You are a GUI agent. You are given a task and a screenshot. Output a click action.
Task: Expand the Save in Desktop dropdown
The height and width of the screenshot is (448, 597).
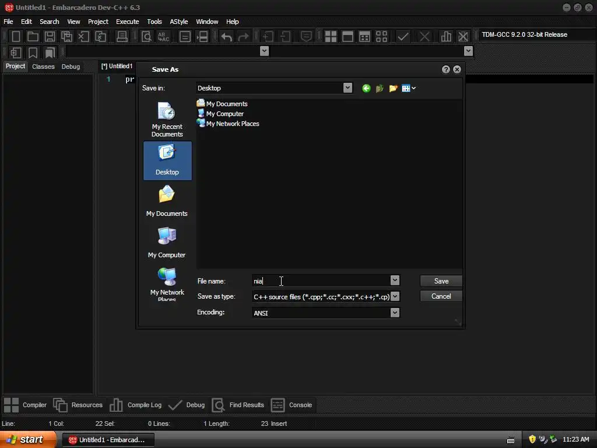(x=347, y=88)
